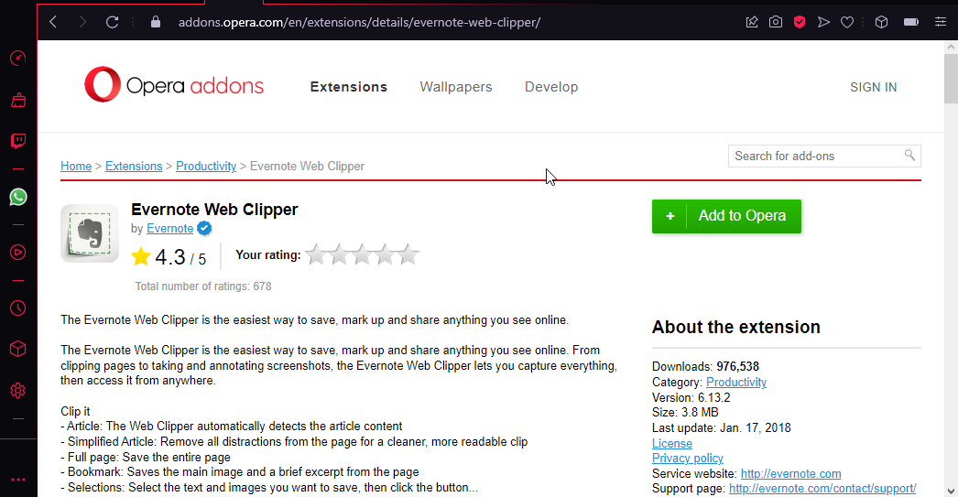Screen dimensions: 958x497
Task: Click the battery saver icon
Action: point(911,22)
